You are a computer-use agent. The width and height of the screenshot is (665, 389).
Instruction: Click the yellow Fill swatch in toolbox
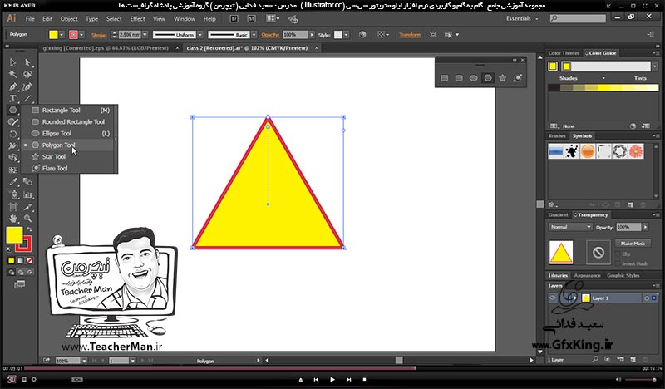tap(14, 235)
